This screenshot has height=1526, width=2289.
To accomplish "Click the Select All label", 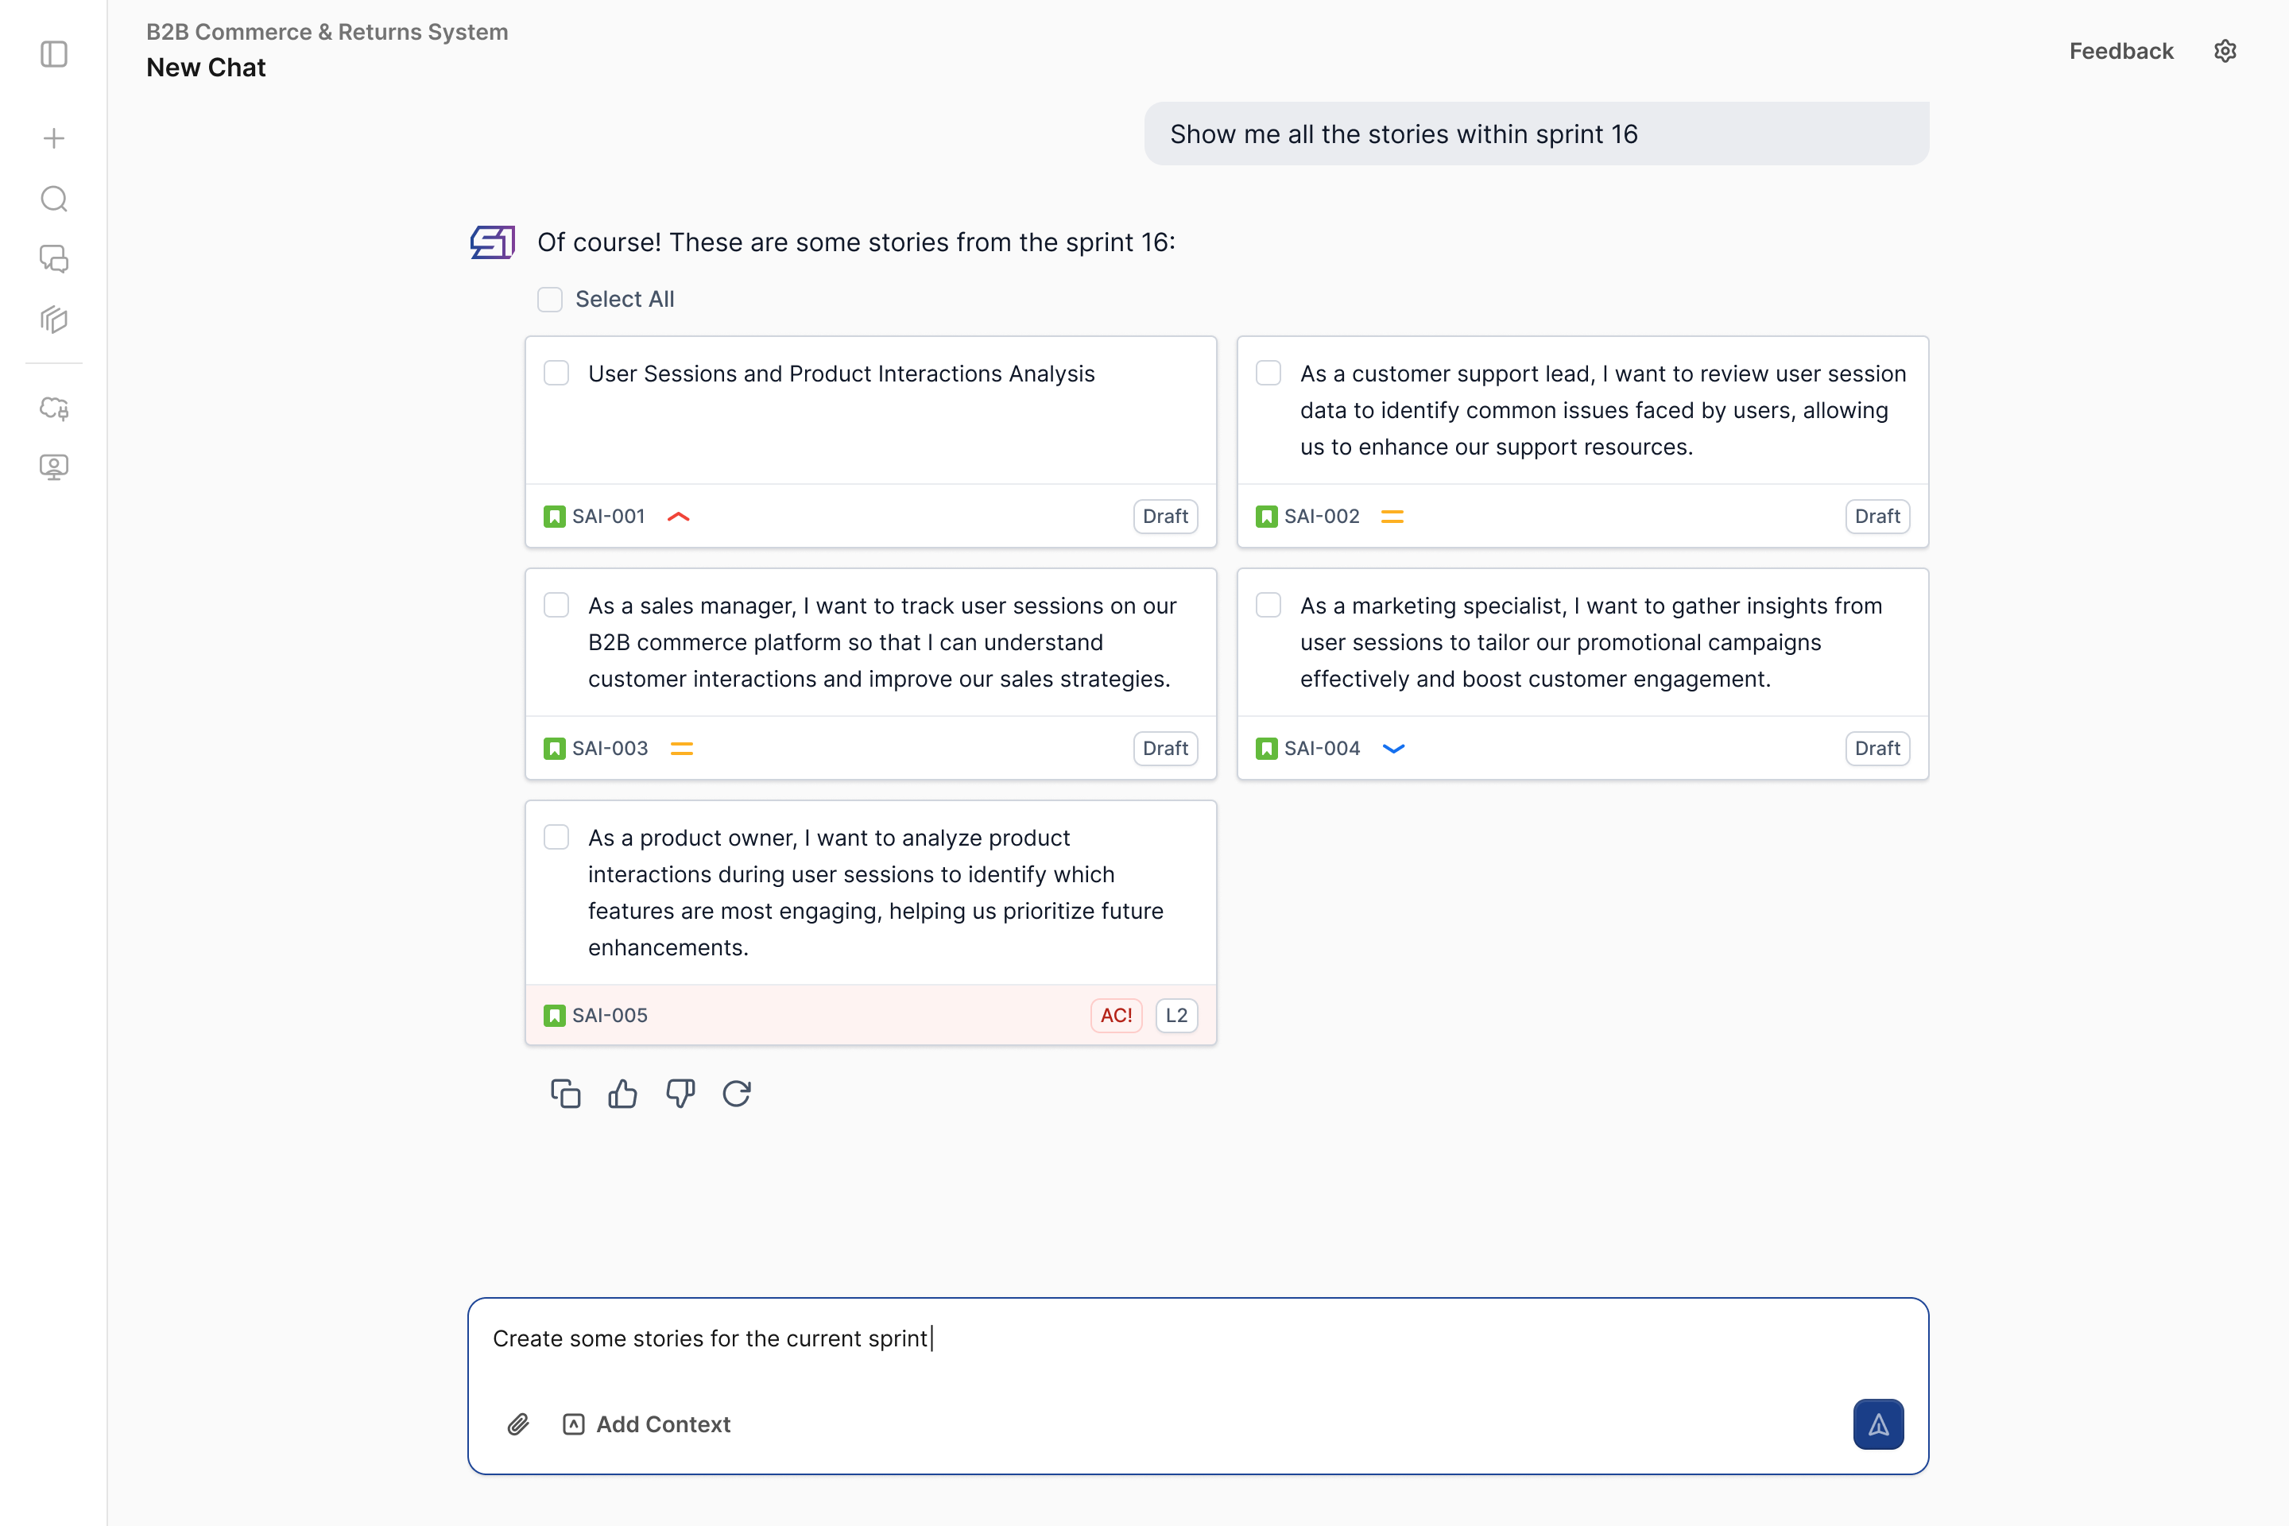I will [x=625, y=299].
